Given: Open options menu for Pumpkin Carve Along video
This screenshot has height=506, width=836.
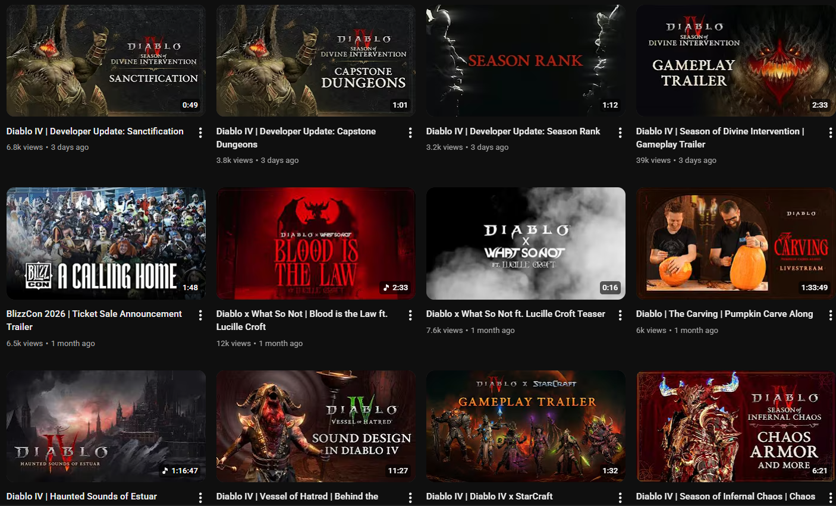Looking at the screenshot, I should [830, 315].
